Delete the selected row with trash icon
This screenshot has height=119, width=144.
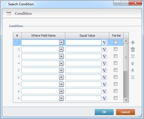[133, 49]
